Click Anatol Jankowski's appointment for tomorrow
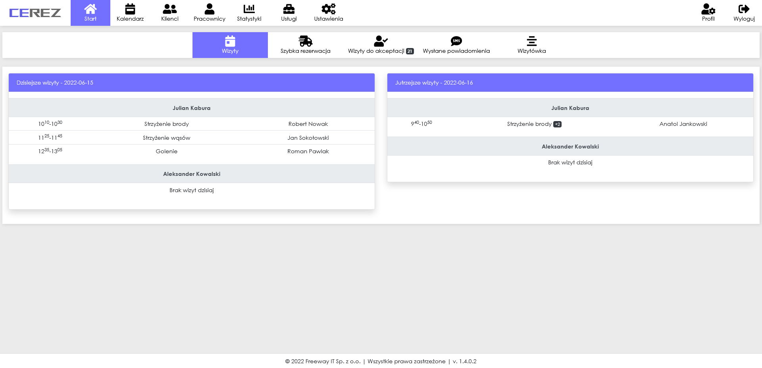The image size is (762, 368). [683, 124]
